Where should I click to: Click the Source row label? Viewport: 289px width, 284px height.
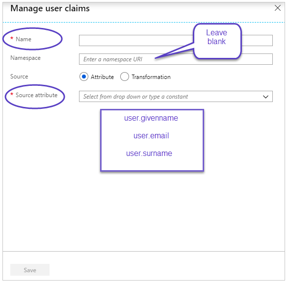(19, 77)
